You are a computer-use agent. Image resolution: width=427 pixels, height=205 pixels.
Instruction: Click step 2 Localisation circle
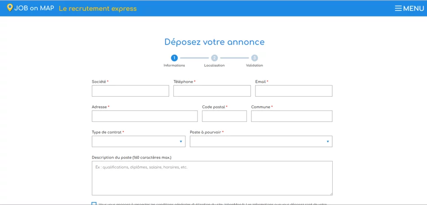(x=214, y=58)
